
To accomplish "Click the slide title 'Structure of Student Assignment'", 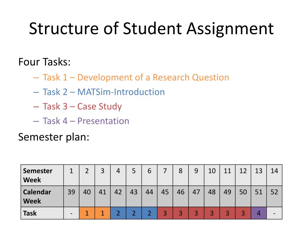I will click(151, 29).
